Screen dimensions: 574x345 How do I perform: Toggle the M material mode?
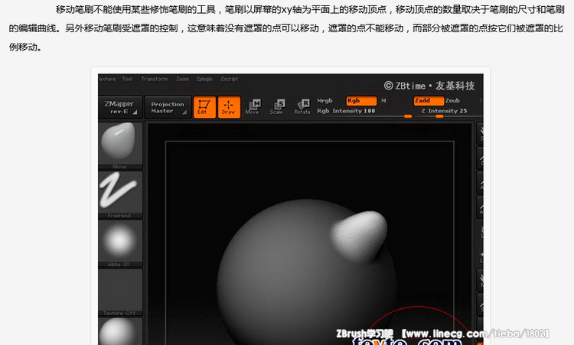click(383, 101)
